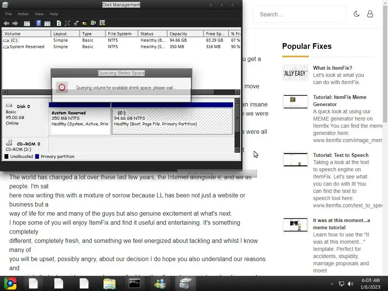Open Chrome from the taskbar
The image size is (388, 291).
10,283
